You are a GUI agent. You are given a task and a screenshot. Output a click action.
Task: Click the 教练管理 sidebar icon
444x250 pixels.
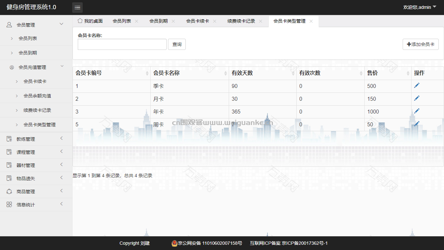(9, 139)
